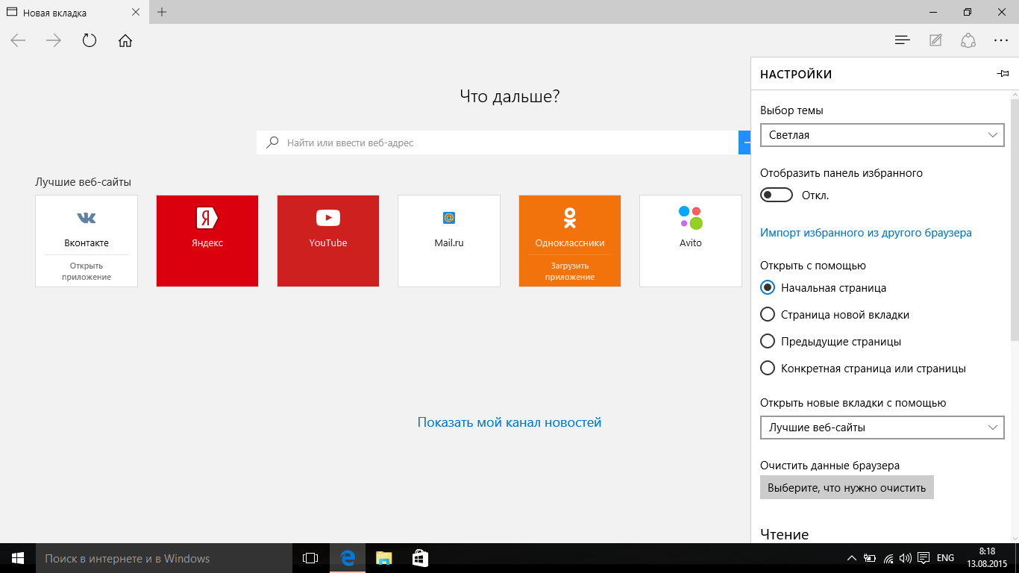This screenshot has width=1019, height=573.
Task: Open the Windows Store taskbar icon
Action: (x=420, y=558)
